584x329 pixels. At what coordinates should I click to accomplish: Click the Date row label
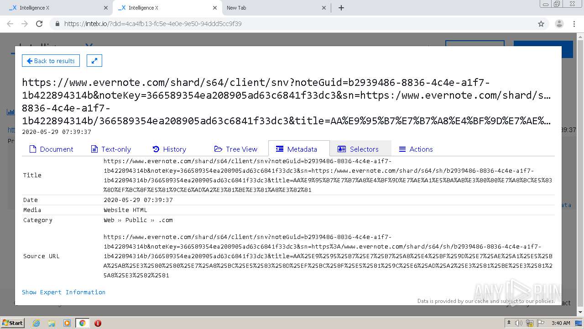tap(31, 200)
